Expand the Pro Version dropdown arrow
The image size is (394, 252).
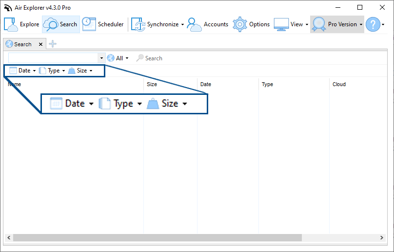coord(361,25)
